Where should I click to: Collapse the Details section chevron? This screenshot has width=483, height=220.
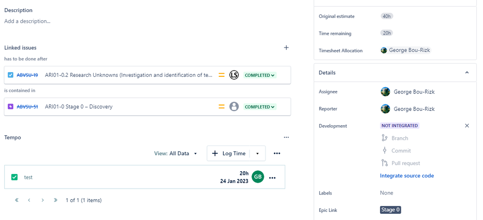click(x=467, y=73)
